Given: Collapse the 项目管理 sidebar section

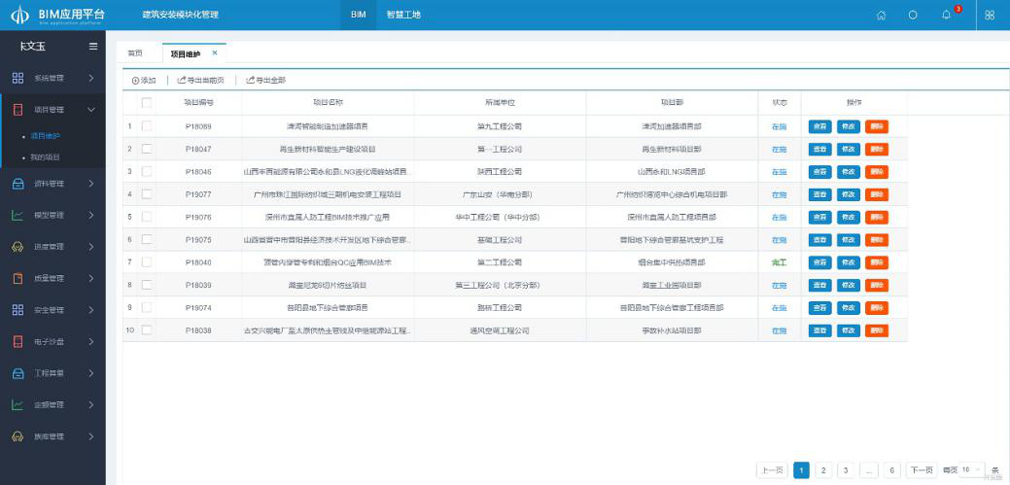Looking at the screenshot, I should point(52,110).
